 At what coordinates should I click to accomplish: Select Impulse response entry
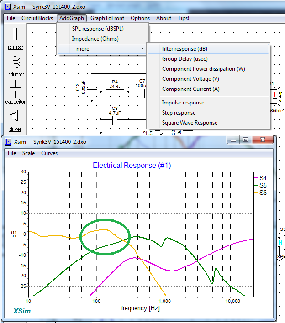(x=208, y=103)
